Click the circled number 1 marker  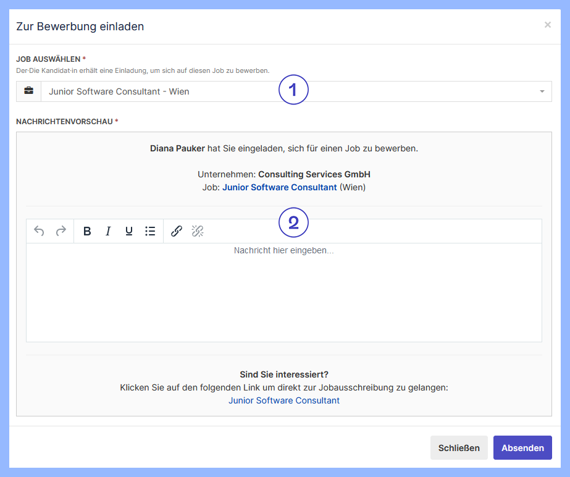pos(293,90)
